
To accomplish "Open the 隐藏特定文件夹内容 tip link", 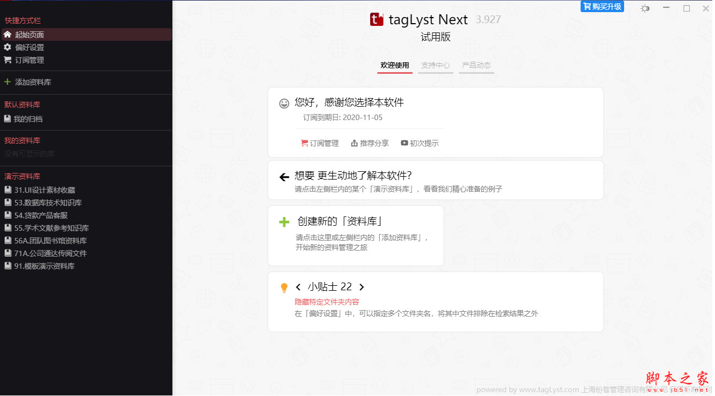I will [x=327, y=302].
